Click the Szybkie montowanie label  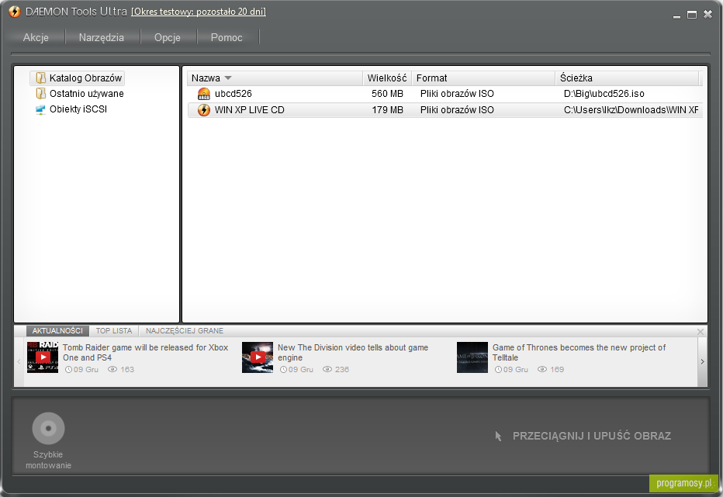click(x=48, y=460)
